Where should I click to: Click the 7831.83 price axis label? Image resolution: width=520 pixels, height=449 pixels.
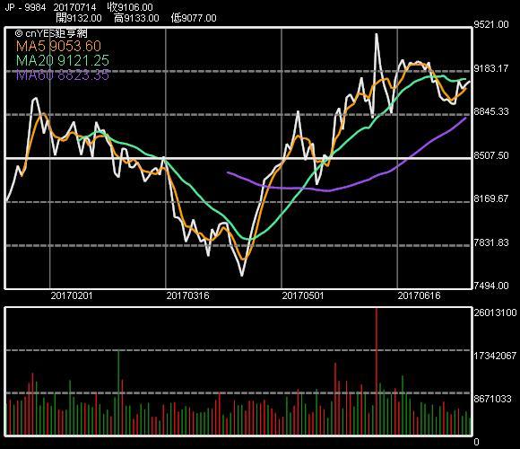pos(491,242)
